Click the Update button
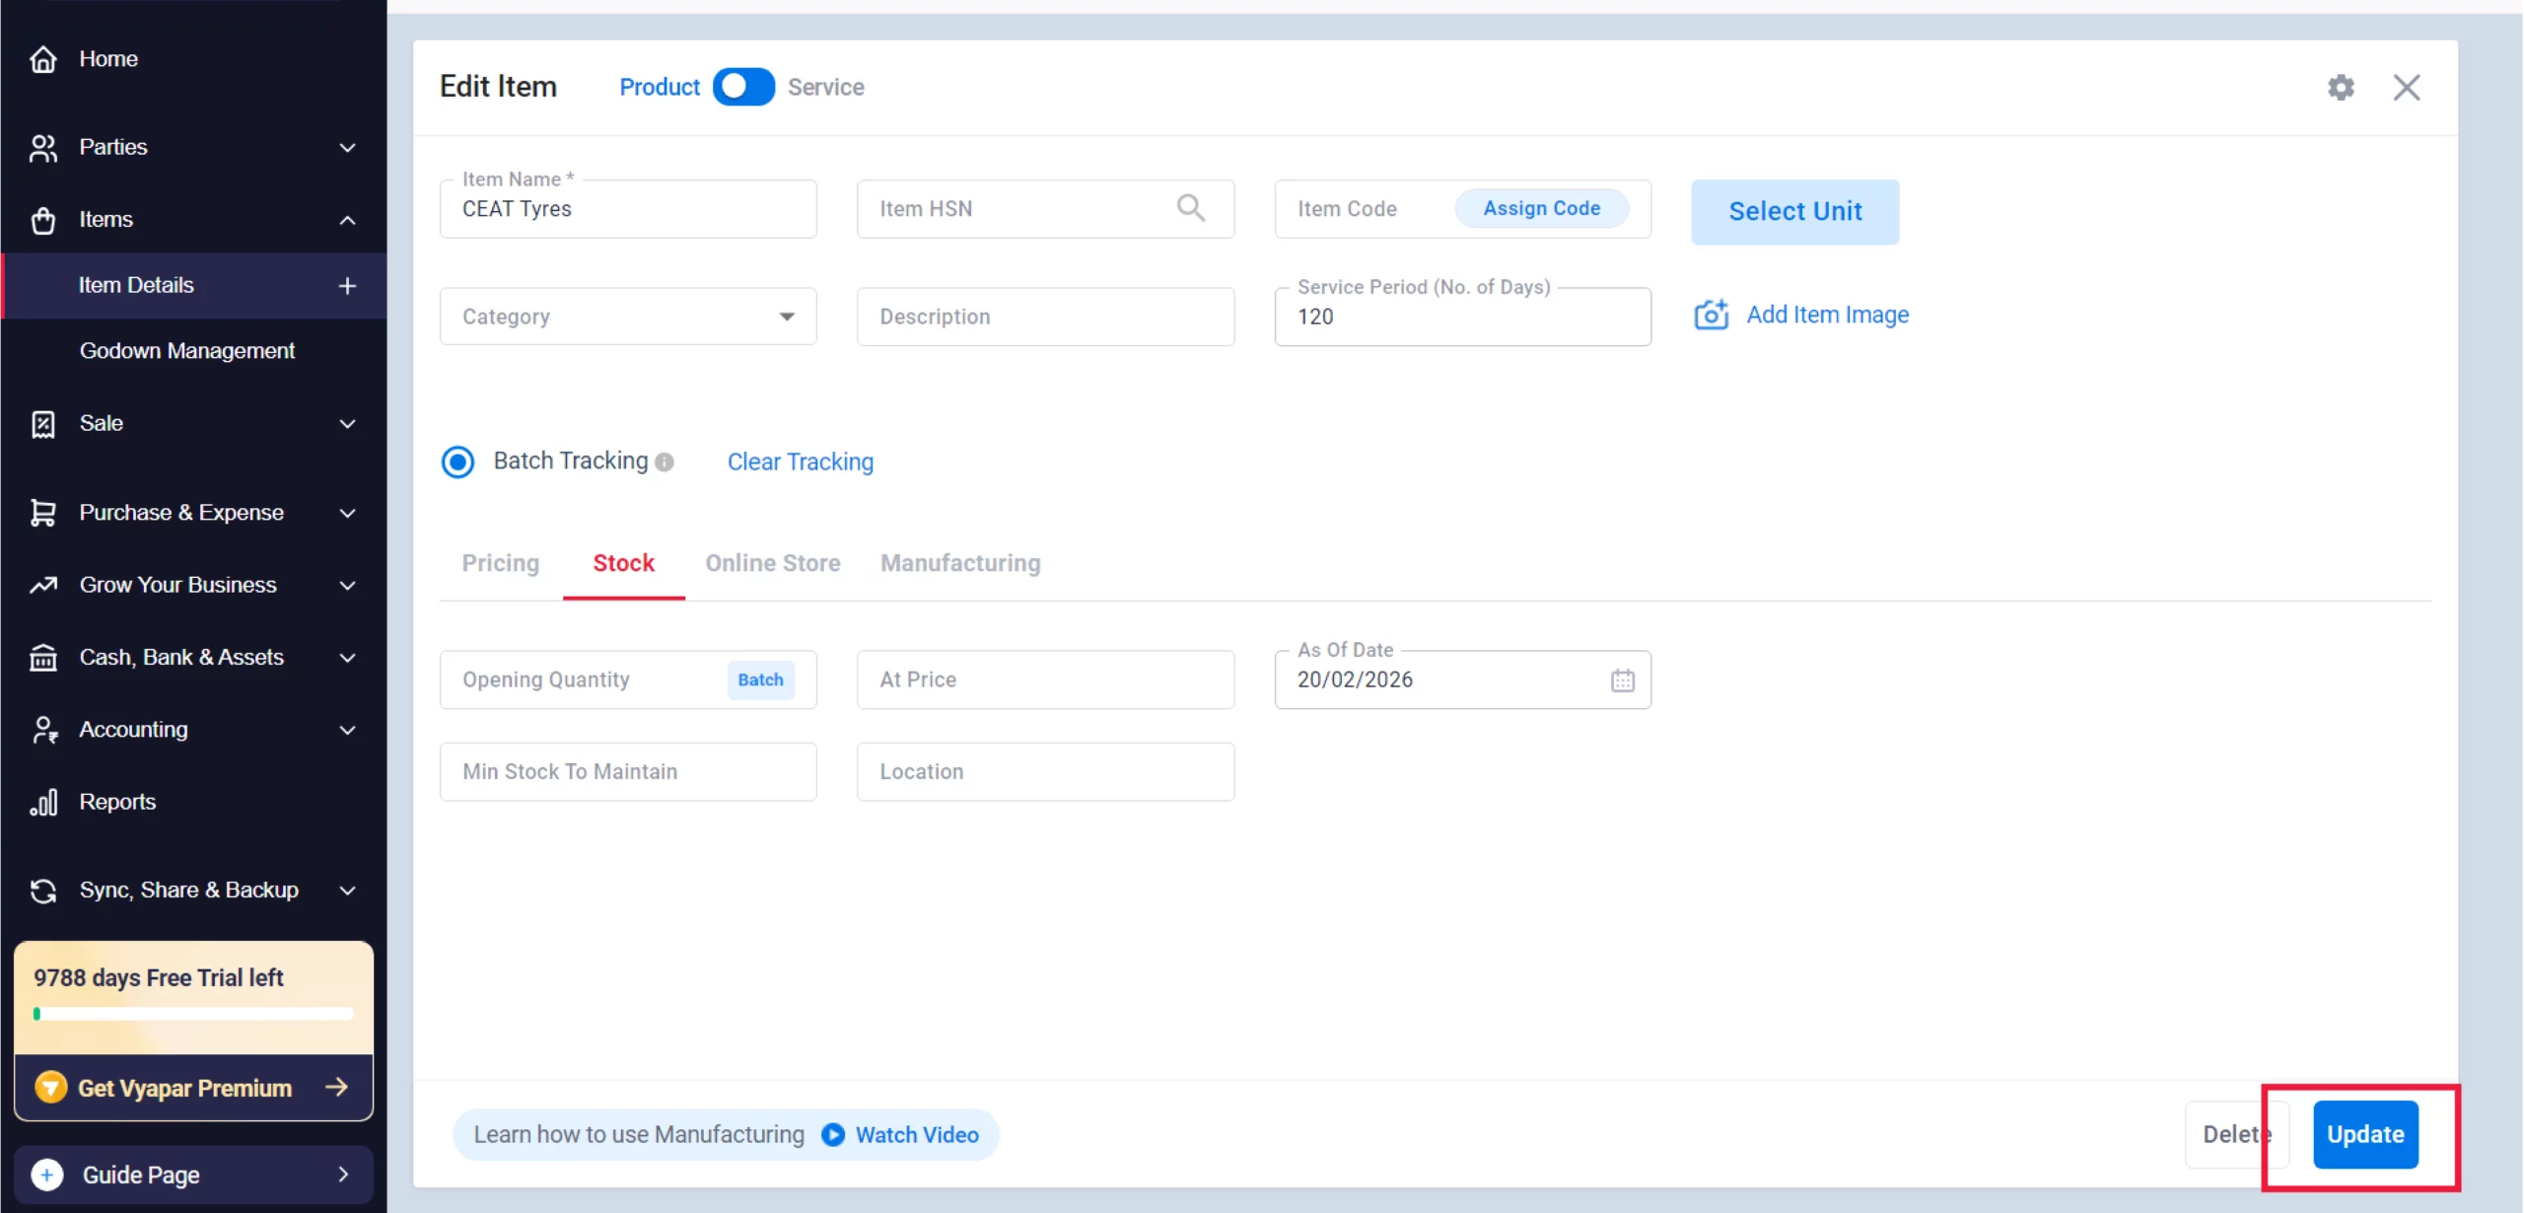Image resolution: width=2524 pixels, height=1213 pixels. point(2364,1134)
